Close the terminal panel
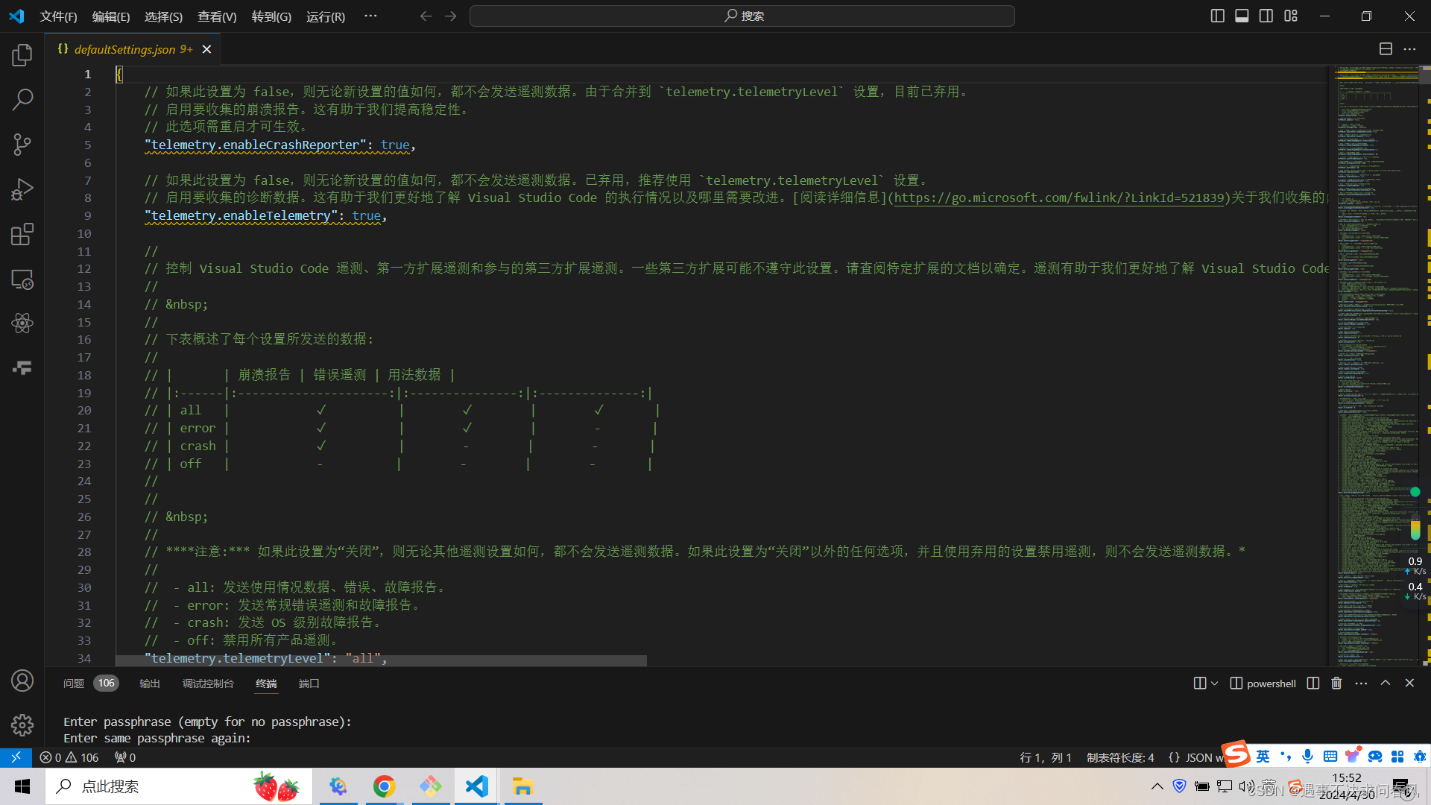Viewport: 1431px width, 805px height. tap(1409, 683)
